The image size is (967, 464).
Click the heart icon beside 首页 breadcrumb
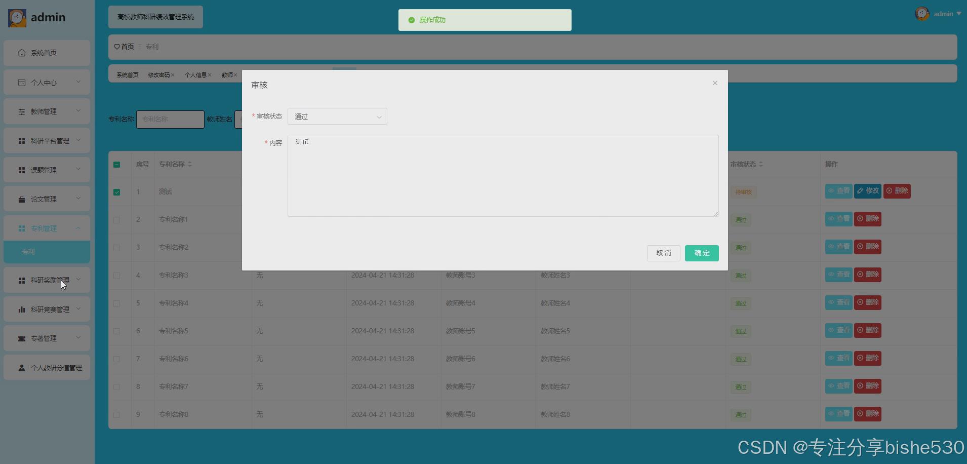[x=117, y=47]
